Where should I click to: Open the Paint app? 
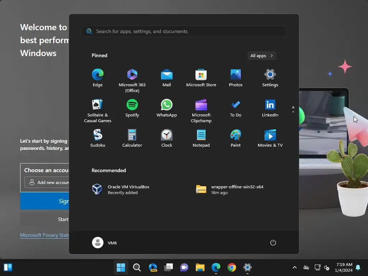pos(236,138)
